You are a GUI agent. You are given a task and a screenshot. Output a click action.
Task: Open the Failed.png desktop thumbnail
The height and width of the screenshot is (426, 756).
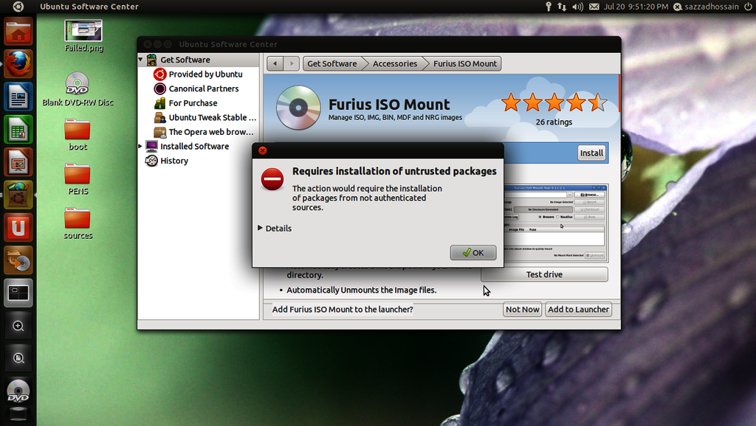pyautogui.click(x=83, y=31)
